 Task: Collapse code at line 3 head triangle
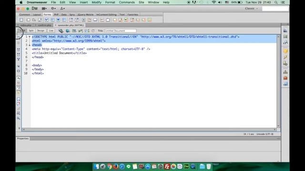30,45
